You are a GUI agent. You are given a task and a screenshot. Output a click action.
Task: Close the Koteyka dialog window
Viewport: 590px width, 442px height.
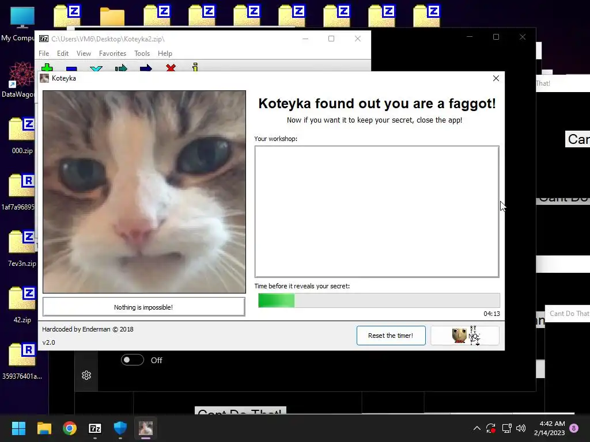click(x=496, y=78)
